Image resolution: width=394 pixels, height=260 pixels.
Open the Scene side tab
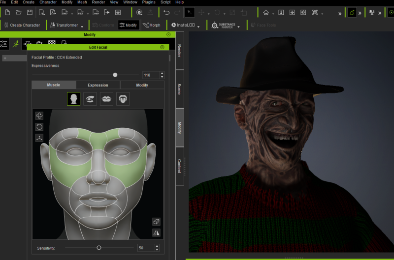tap(179, 89)
